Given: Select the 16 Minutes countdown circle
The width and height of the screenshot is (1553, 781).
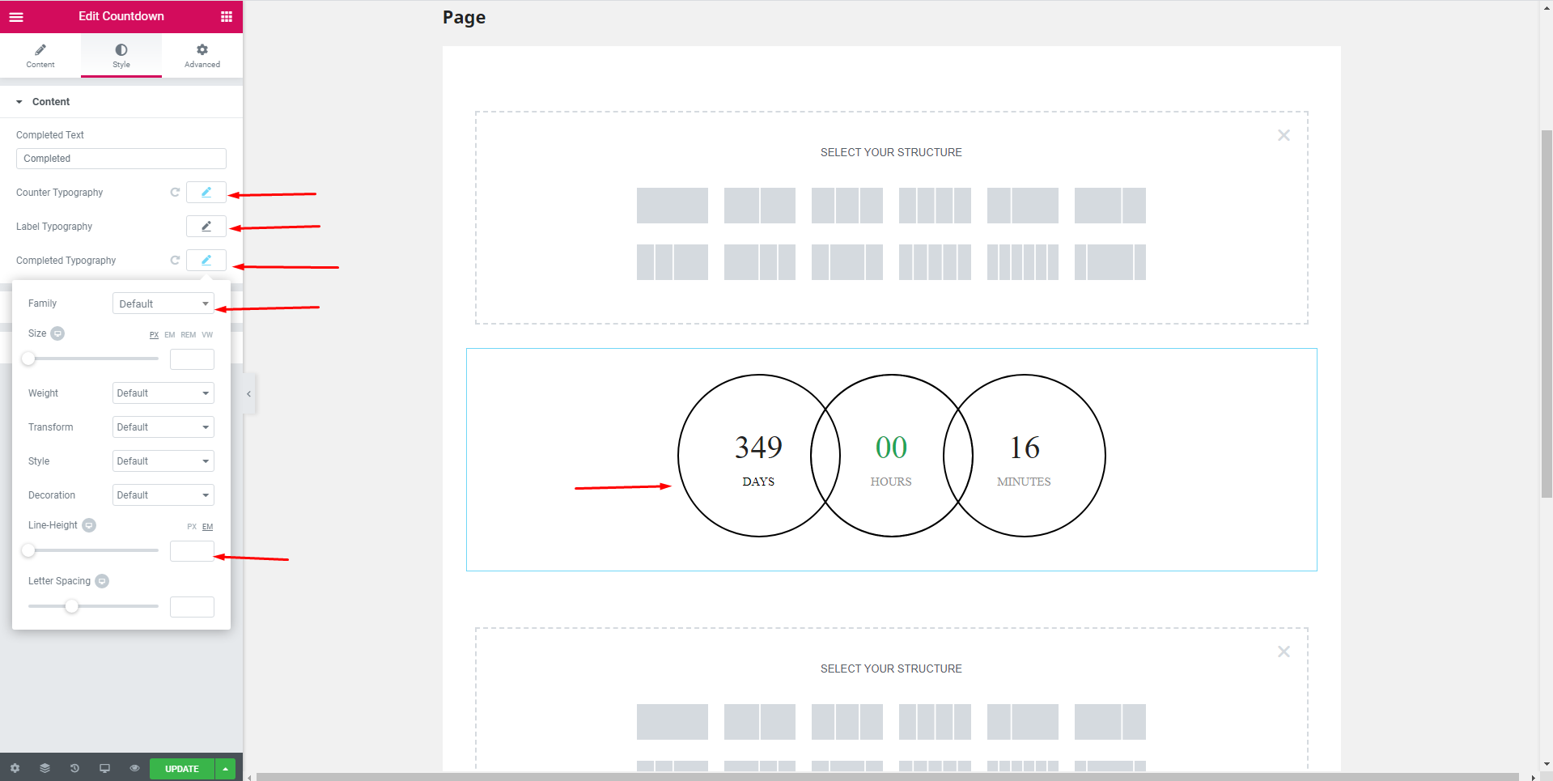Looking at the screenshot, I should coord(1024,456).
